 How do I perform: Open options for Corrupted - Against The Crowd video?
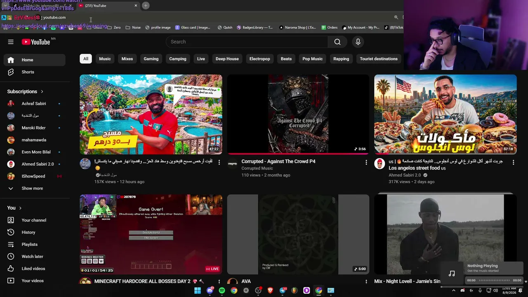point(366,163)
